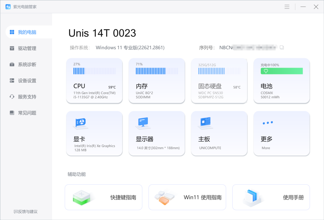Image resolution: width=324 pixels, height=220 pixels.
Task: Click the i5-1135G7 processor model text
Action: coord(90,97)
